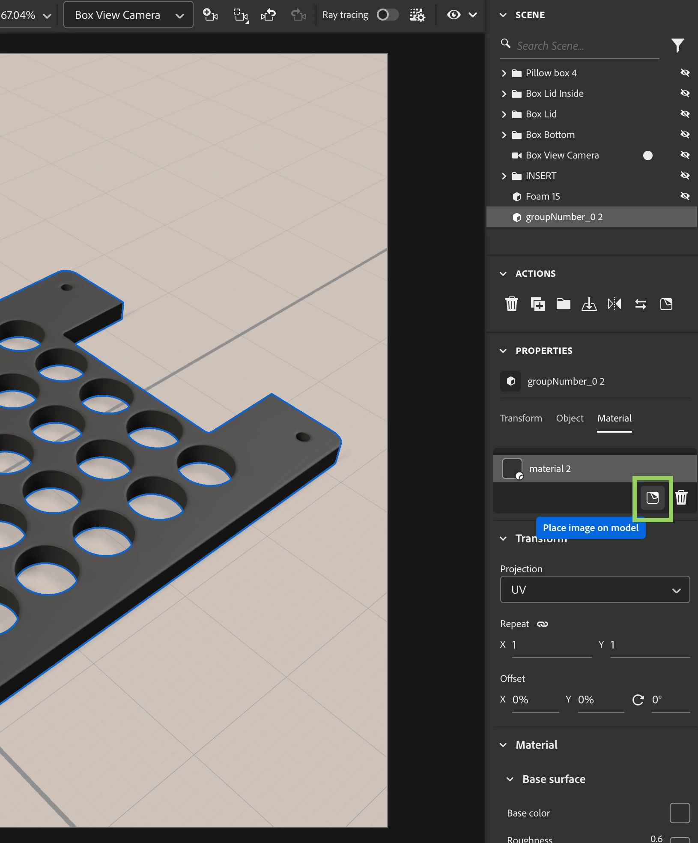Click the camera redo icon
This screenshot has height=843, width=698.
point(298,15)
